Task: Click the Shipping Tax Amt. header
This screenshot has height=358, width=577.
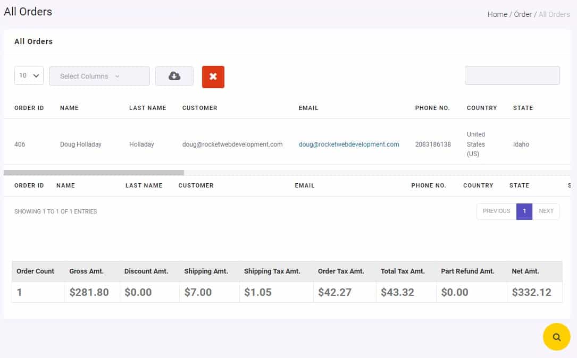Action: coord(273,271)
